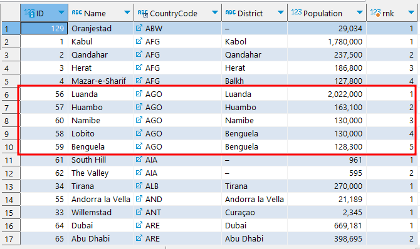Select the Andorra la Vella name cell
This screenshot has height=249, width=420.
[x=101, y=199]
